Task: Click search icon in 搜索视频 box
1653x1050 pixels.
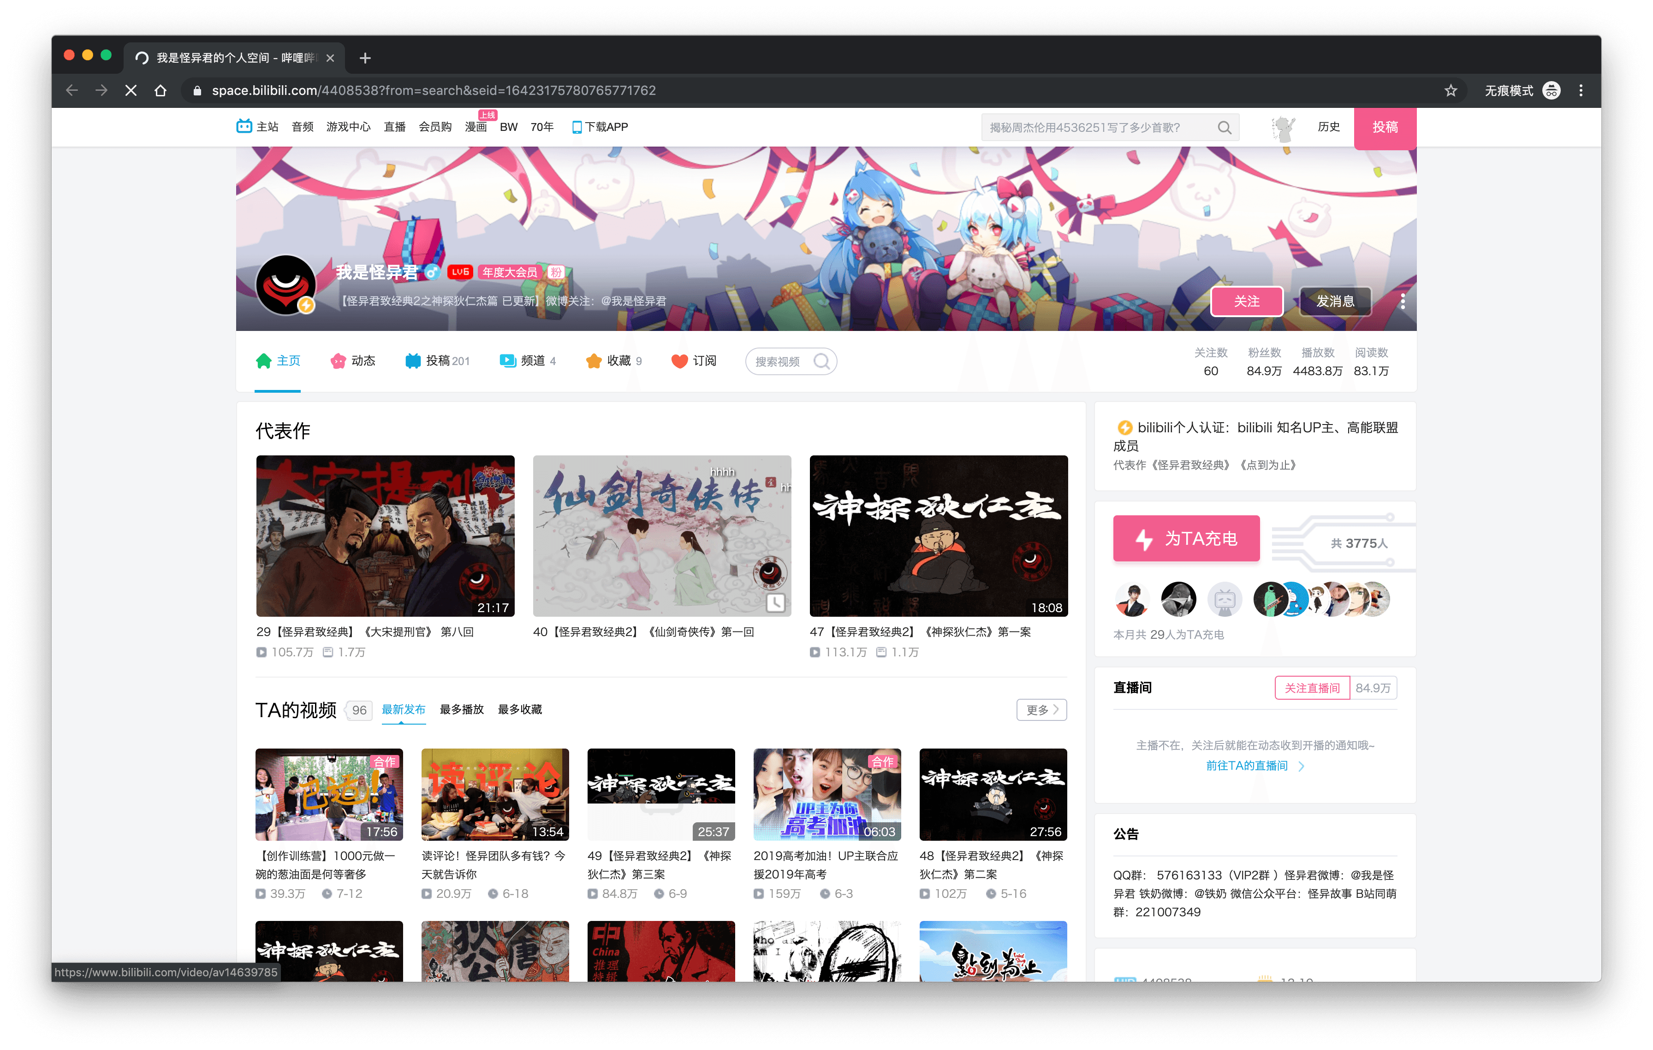Action: coord(822,361)
